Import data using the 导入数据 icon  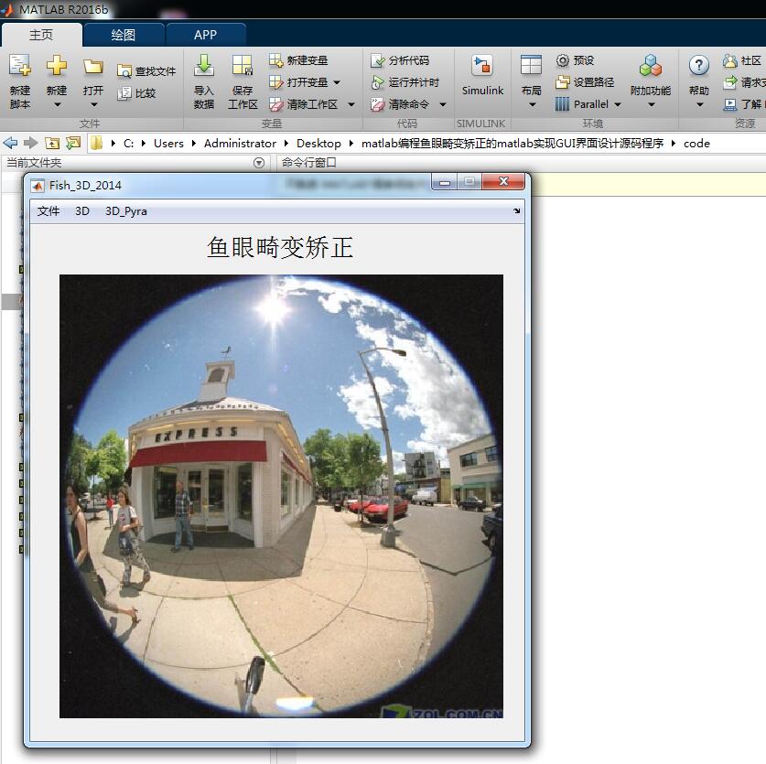[204, 66]
